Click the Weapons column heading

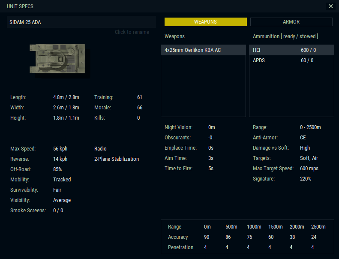(x=175, y=36)
